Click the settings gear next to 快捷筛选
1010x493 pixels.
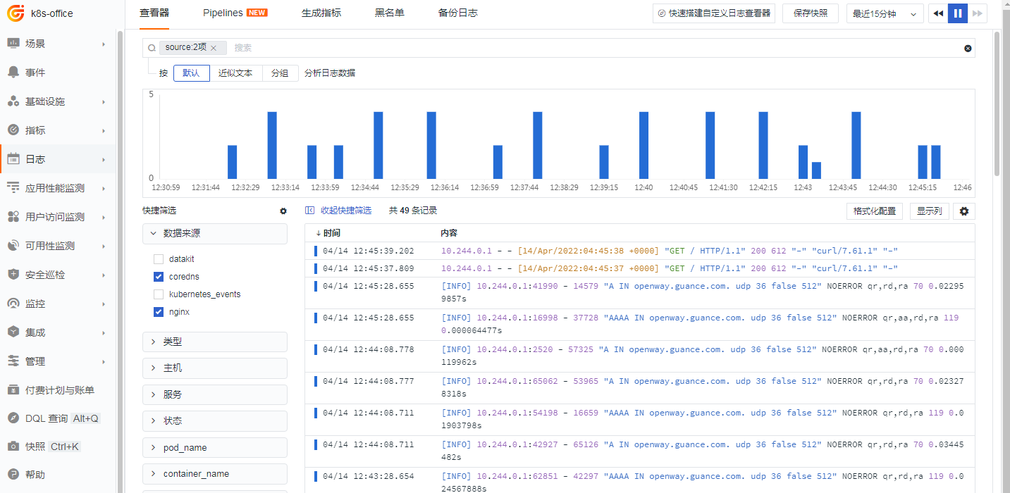click(283, 211)
